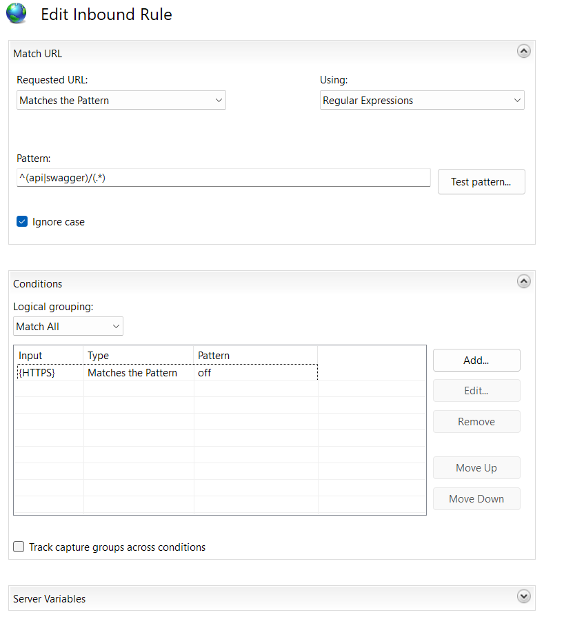Click the Move Down button
This screenshot has width=564, height=619.
(x=476, y=498)
